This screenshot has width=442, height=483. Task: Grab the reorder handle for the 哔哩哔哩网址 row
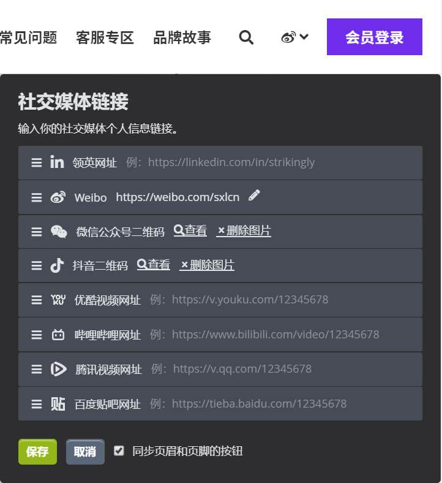(37, 335)
